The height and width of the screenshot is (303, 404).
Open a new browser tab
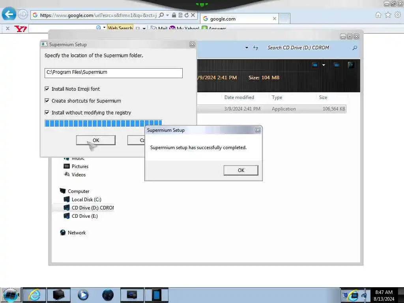[284, 19]
